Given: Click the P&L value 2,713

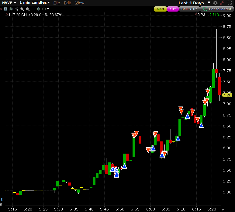Looking at the screenshot, I should point(214,15).
